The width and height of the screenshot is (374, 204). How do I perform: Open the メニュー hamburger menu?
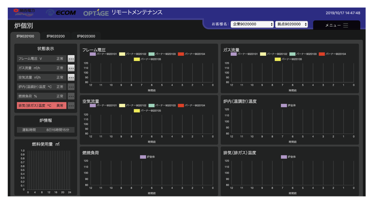point(337,25)
